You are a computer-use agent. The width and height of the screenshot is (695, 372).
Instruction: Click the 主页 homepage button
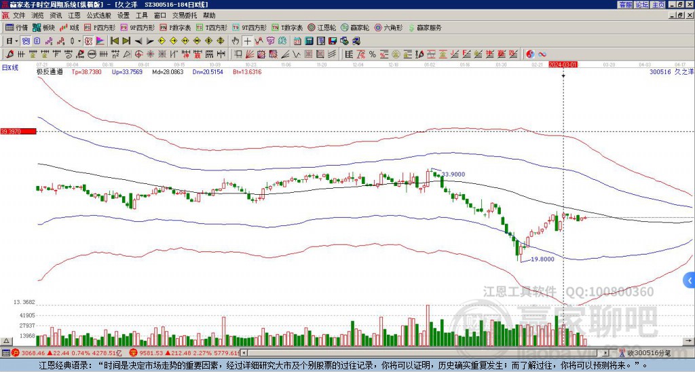coord(658,5)
